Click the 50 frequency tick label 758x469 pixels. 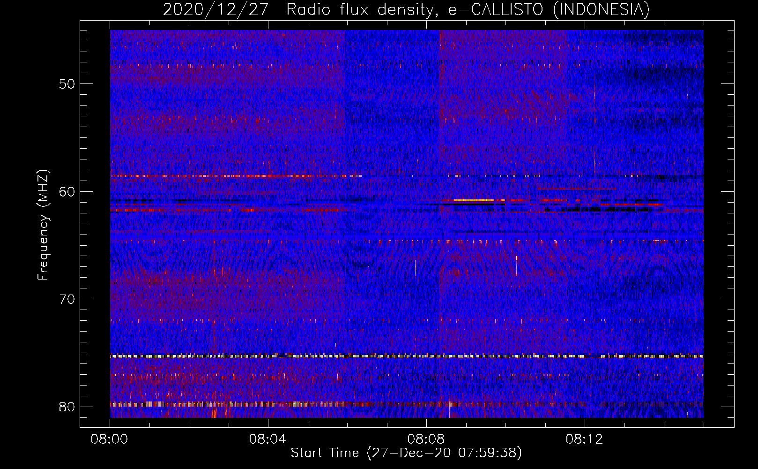[67, 84]
